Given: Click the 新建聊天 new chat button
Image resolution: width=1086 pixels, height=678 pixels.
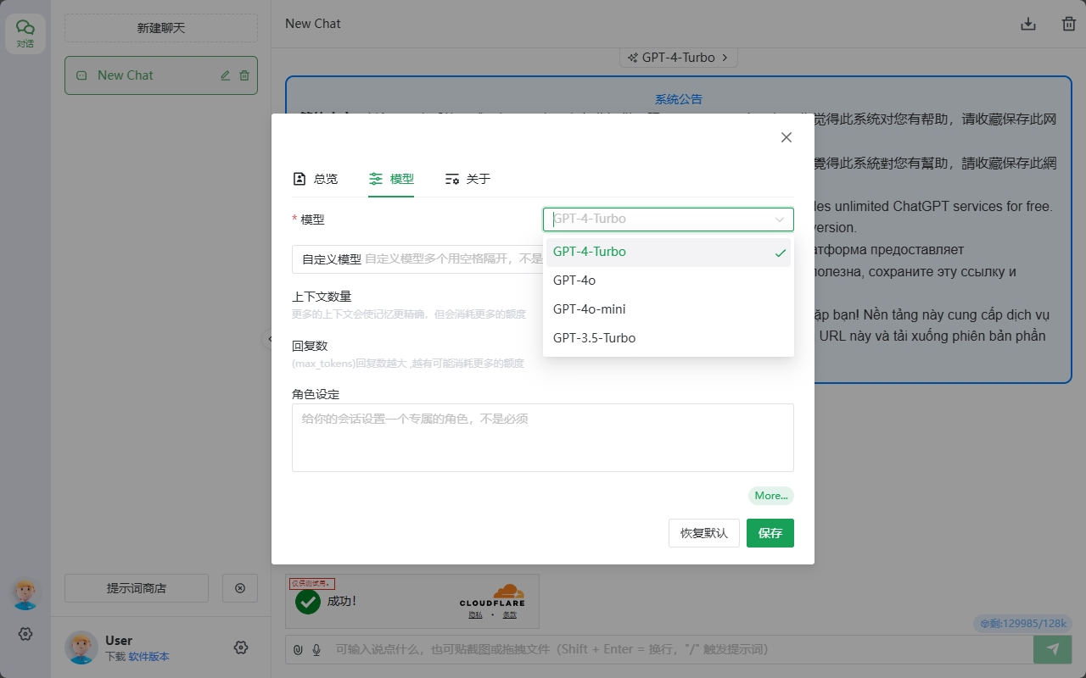Looking at the screenshot, I should click(x=161, y=28).
